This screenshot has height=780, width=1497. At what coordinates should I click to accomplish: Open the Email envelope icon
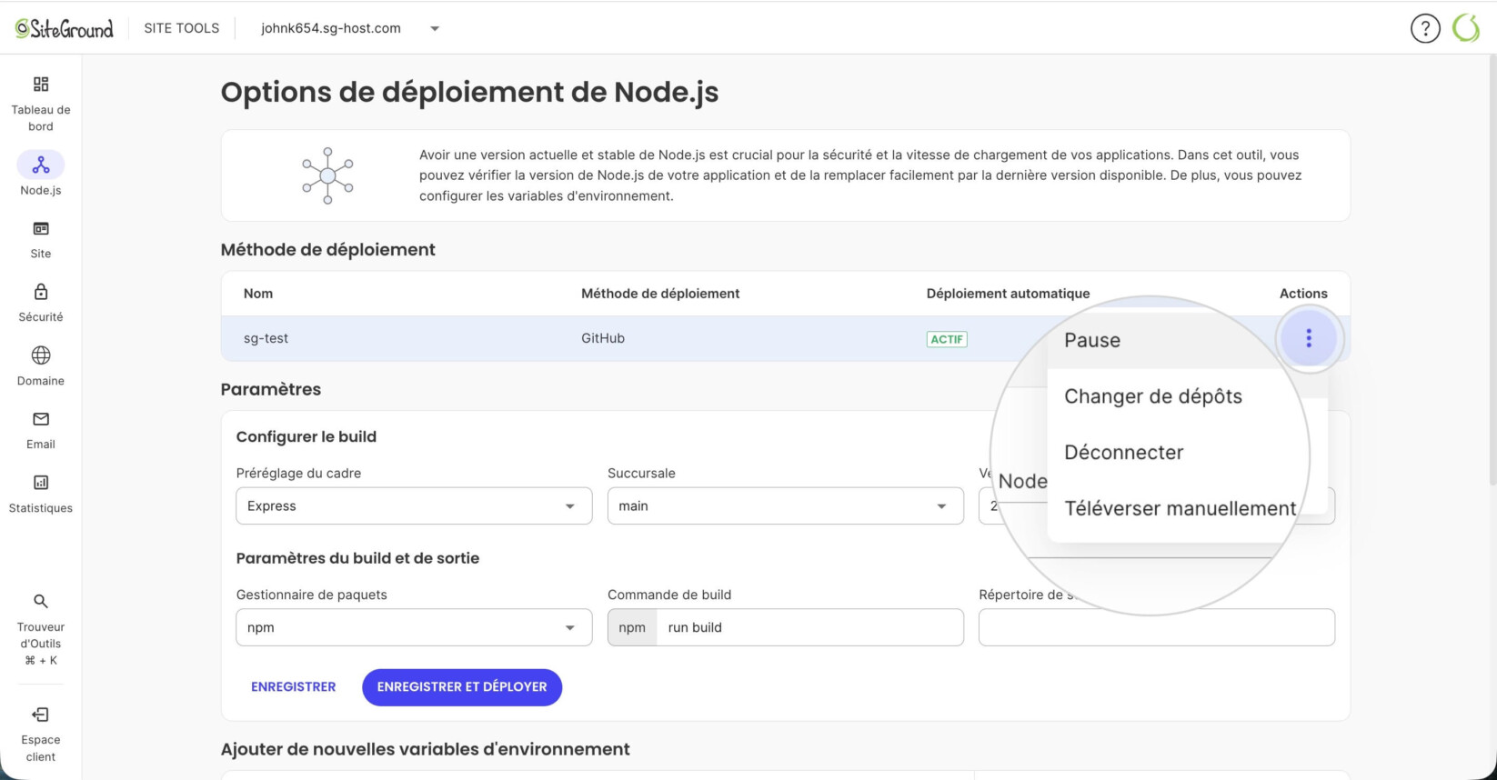pyautogui.click(x=41, y=419)
